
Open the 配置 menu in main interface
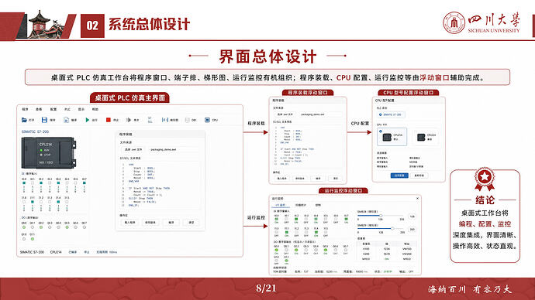tap(53, 109)
